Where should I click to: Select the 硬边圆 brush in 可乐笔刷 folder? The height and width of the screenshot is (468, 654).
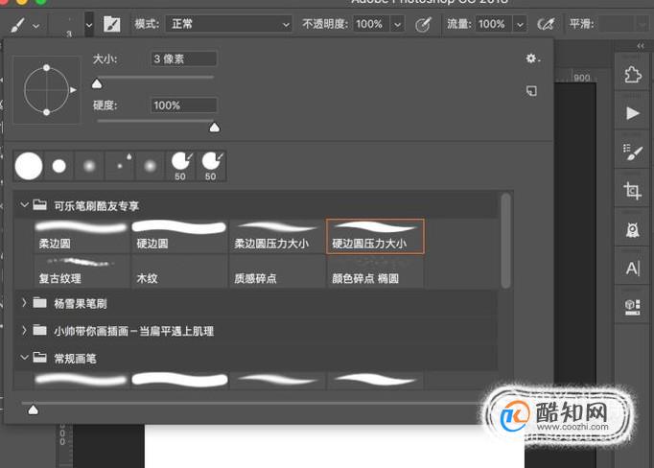tap(179, 236)
